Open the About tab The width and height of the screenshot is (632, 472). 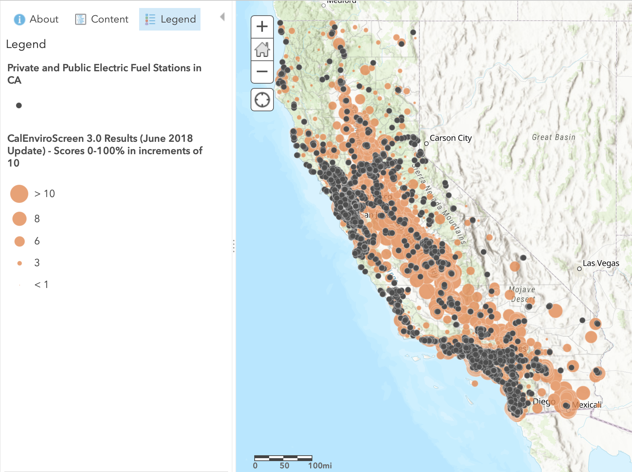tap(36, 19)
